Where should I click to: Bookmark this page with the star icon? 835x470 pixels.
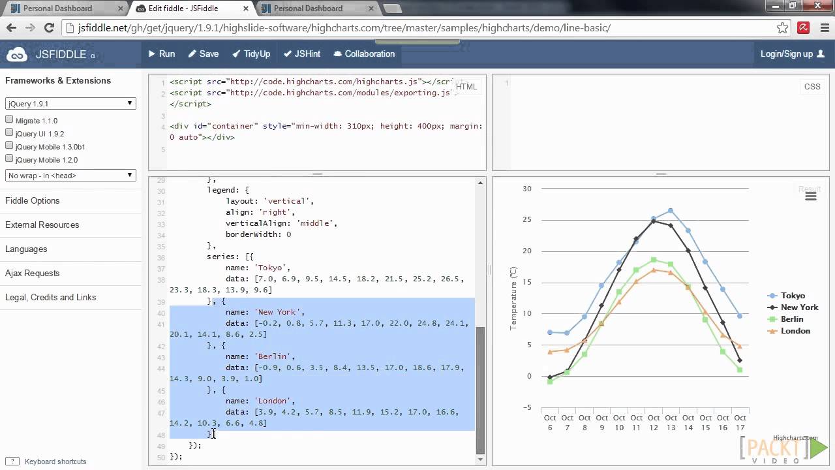[x=783, y=28]
